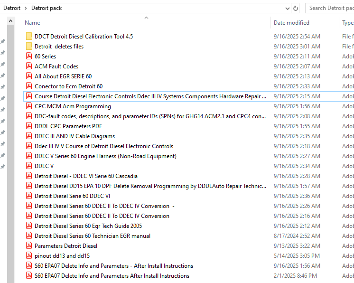Navigate to Detroit in the breadcrumb path
This screenshot has width=354, height=283.
click(x=12, y=8)
